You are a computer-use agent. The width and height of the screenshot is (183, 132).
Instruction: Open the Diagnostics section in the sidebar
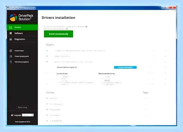tap(22, 39)
